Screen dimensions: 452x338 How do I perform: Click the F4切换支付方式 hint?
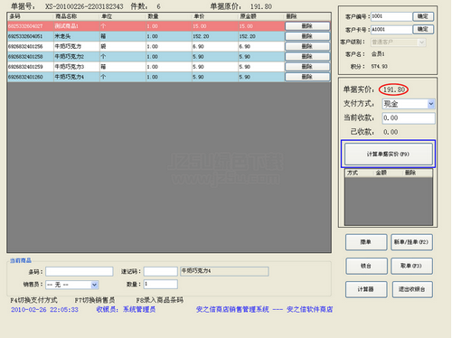(33, 300)
